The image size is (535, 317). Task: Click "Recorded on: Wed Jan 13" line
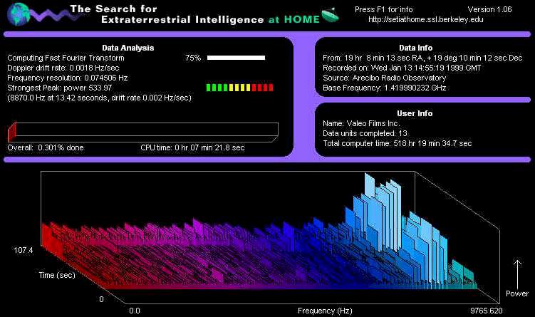402,68
